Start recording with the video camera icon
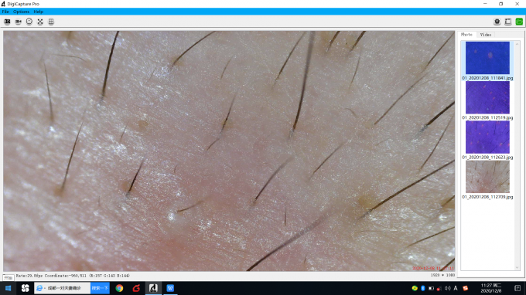526x295 pixels. pyautogui.click(x=18, y=22)
